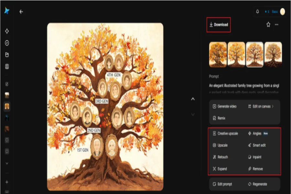291x194 pixels.
Task: Select the third tree variation thumbnail
Action: [255, 55]
